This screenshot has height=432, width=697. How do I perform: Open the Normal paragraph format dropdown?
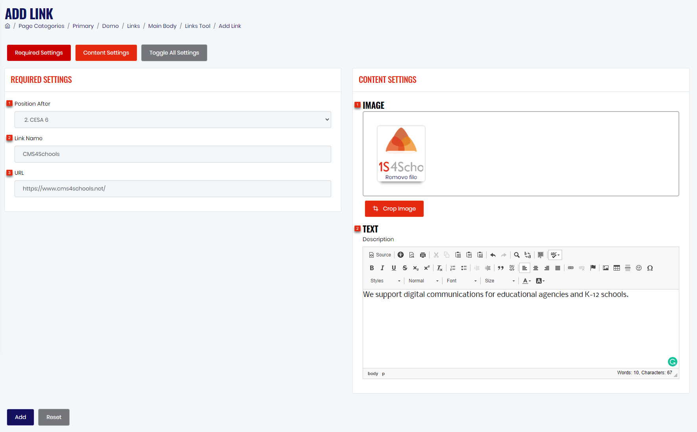click(423, 281)
